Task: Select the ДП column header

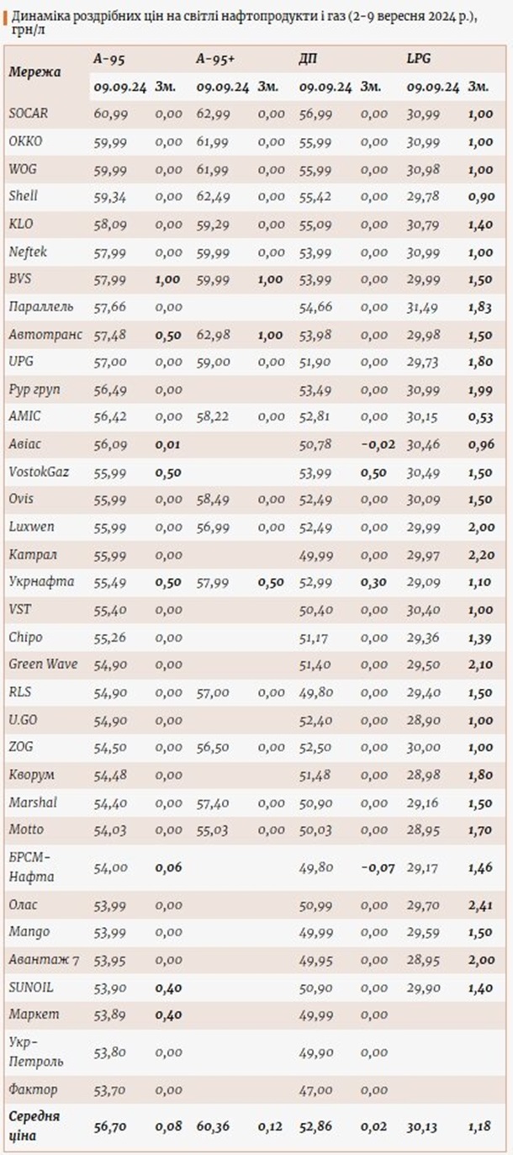Action: [x=308, y=59]
